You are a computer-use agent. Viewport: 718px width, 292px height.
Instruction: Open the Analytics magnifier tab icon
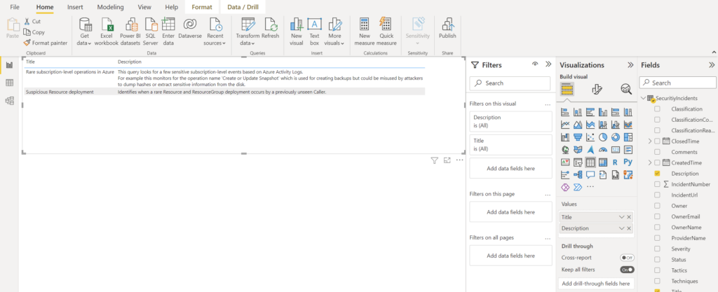tap(626, 89)
